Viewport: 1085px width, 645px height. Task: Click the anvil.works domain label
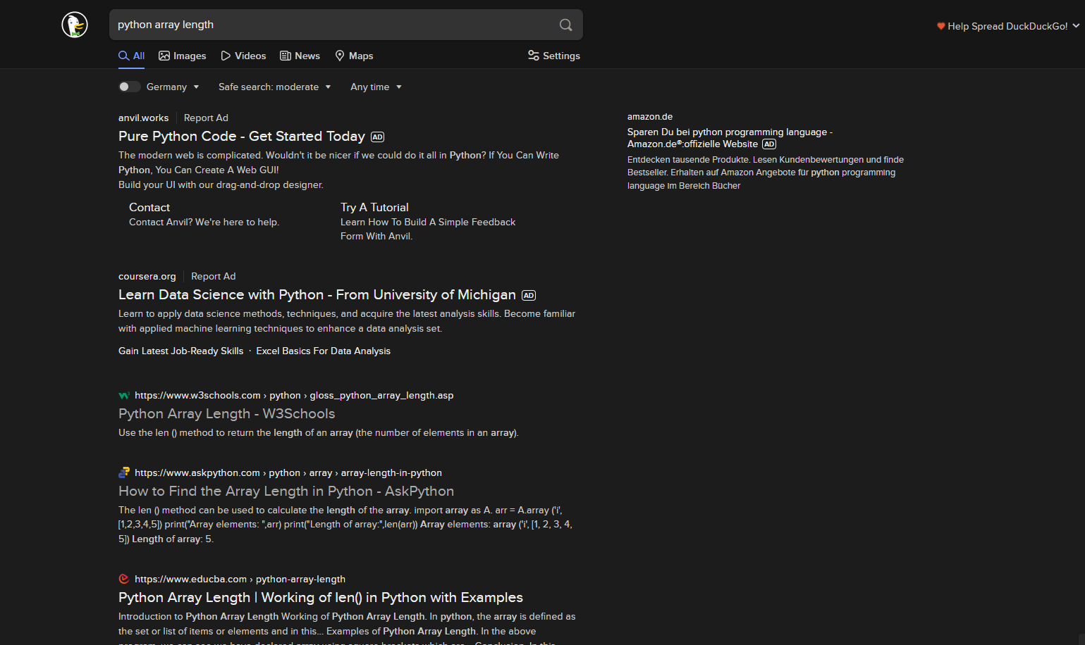pos(144,118)
